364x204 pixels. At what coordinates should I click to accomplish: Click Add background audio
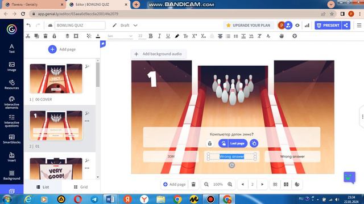coord(159,54)
